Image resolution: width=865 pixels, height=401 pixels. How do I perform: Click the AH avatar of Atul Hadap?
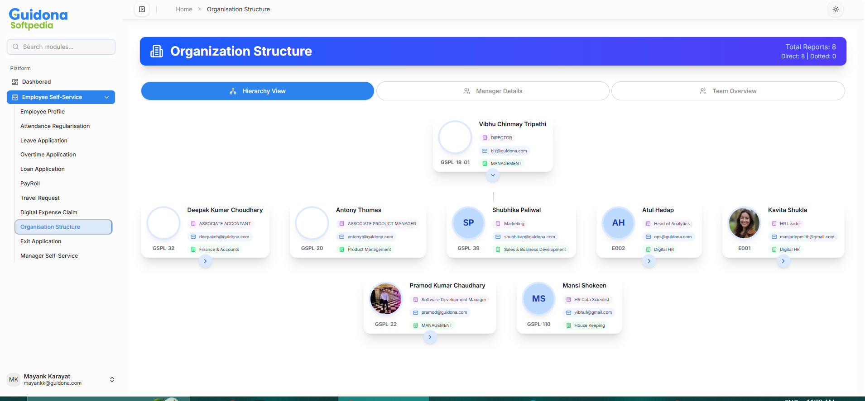[x=618, y=223]
